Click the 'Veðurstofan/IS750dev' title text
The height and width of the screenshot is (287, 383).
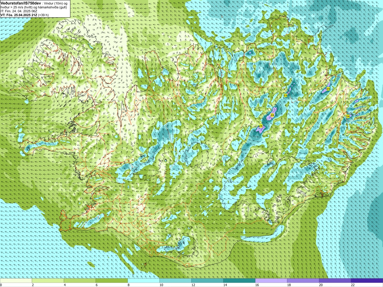(21, 3)
